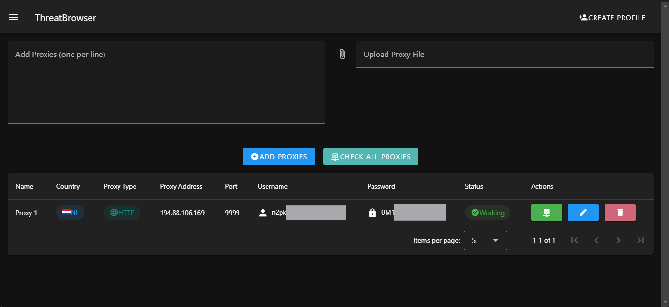Click the paperclip attach file icon
The image size is (669, 307).
click(x=342, y=54)
